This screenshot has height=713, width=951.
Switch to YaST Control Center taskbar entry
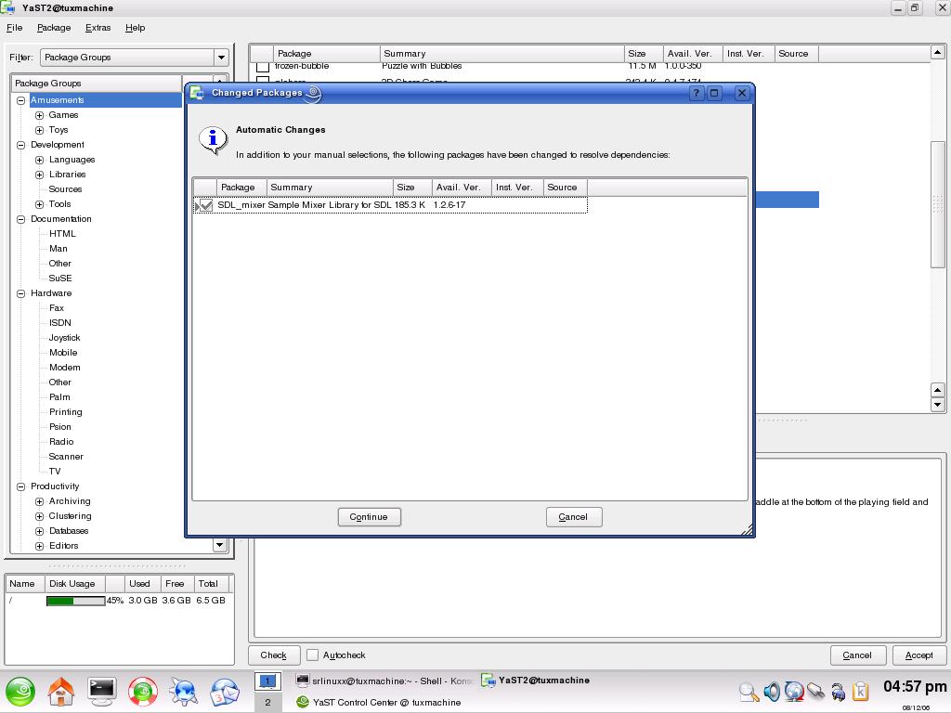[x=379, y=702]
